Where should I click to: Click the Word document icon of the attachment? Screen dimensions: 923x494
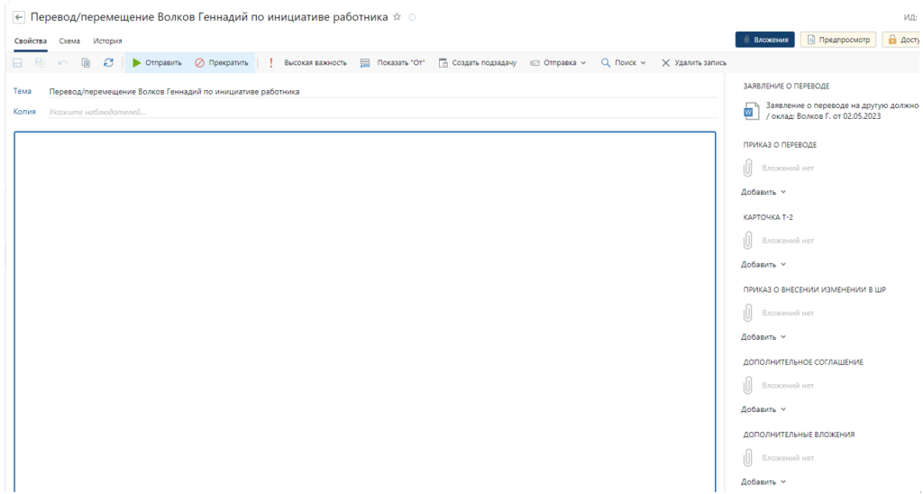point(751,111)
